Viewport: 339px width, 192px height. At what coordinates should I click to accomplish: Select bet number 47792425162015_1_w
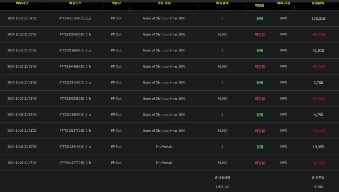[75, 19]
